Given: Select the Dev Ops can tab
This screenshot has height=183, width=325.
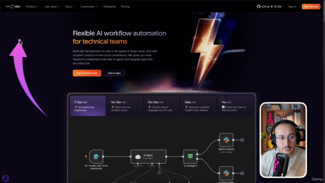Looking at the screenshot, I should coord(161,106).
